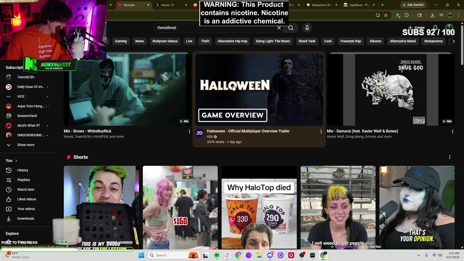This screenshot has width=464, height=261.
Task: Select the Theft filter chip
Action: 205,41
